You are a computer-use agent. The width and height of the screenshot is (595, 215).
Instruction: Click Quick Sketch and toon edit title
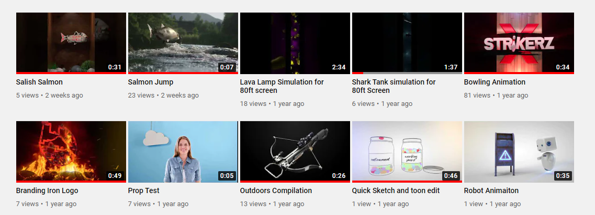[396, 191]
